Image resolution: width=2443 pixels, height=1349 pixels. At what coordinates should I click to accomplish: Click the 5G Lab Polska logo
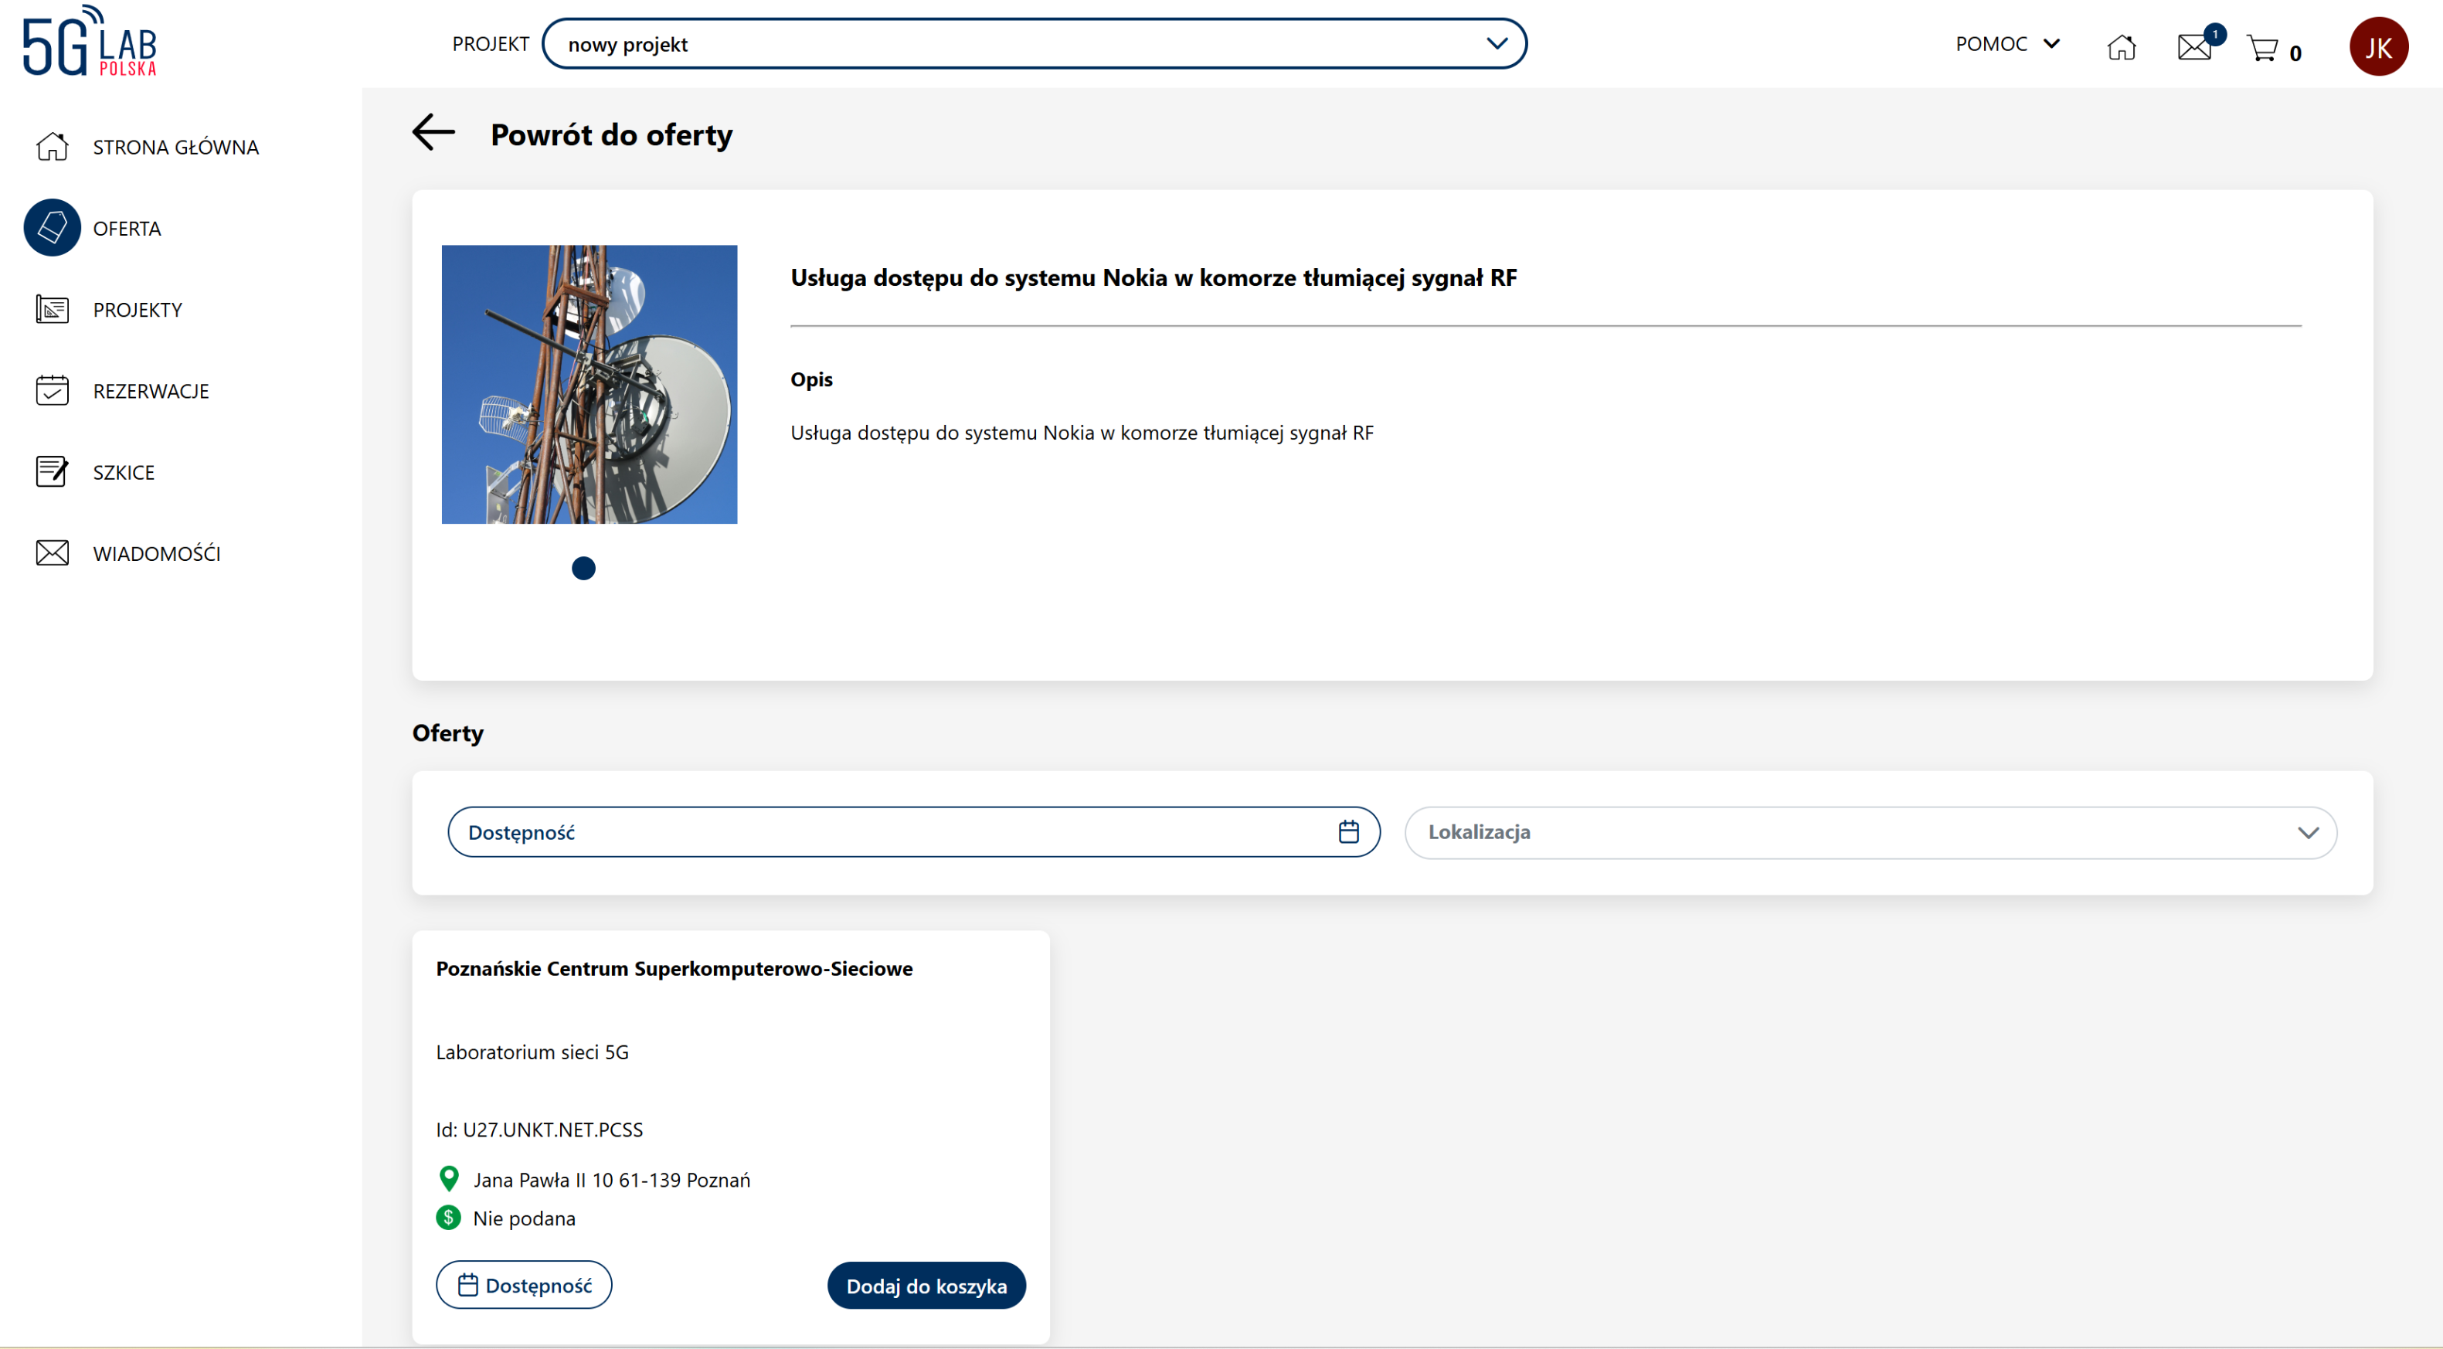[90, 42]
